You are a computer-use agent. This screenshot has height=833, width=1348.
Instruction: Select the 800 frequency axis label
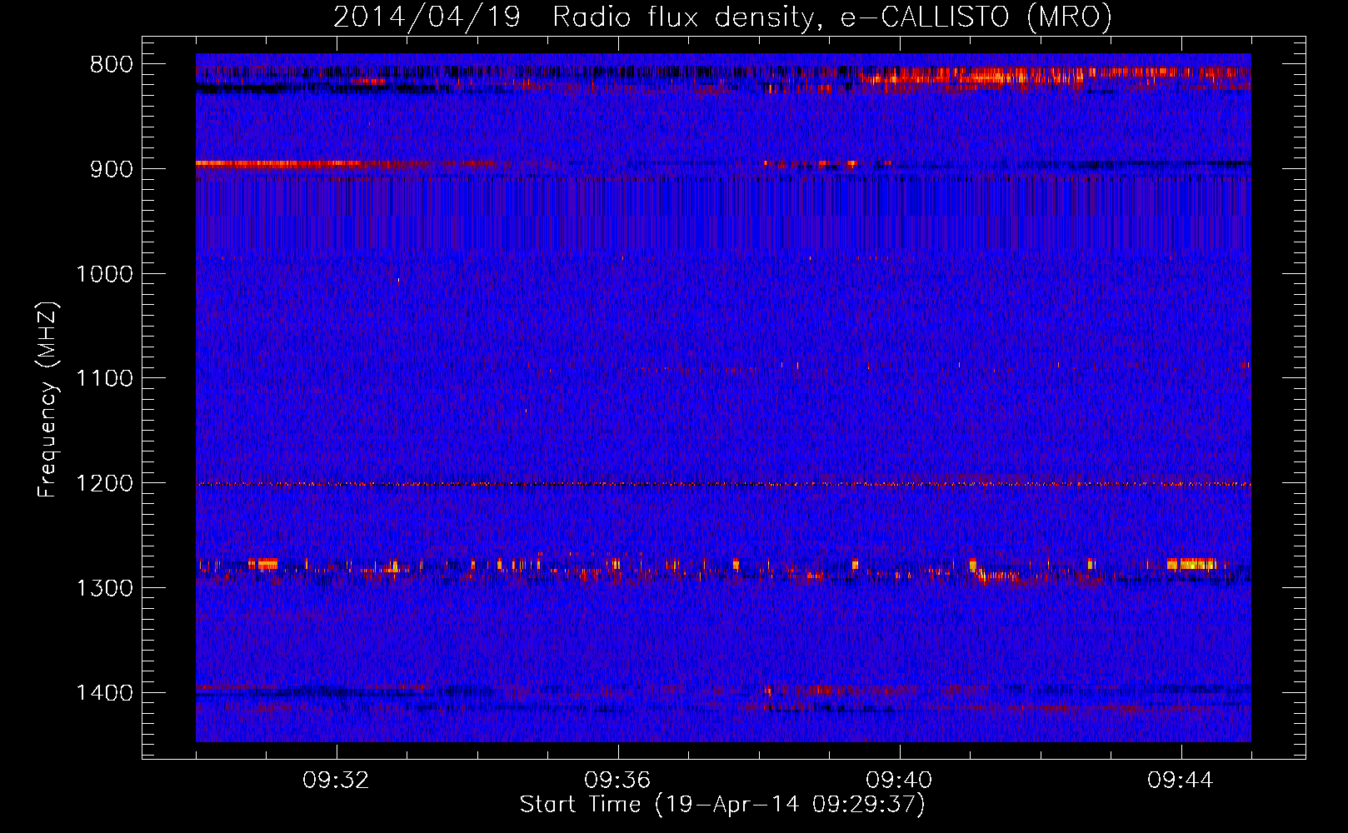point(112,65)
